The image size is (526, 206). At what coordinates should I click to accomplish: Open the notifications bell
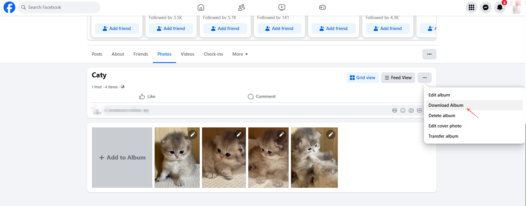pos(500,7)
